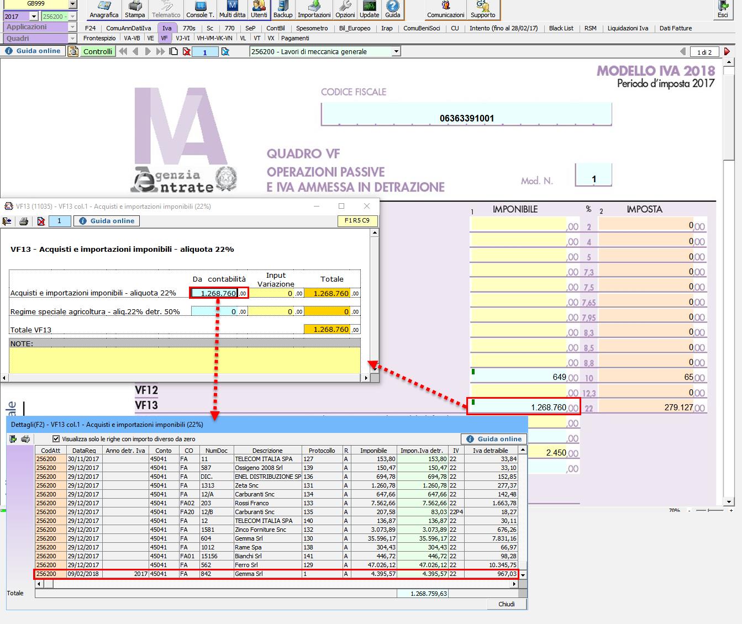Image resolution: width=742 pixels, height=624 pixels.
Task: Switch to the VJ-VI quadro tab
Action: (x=182, y=39)
